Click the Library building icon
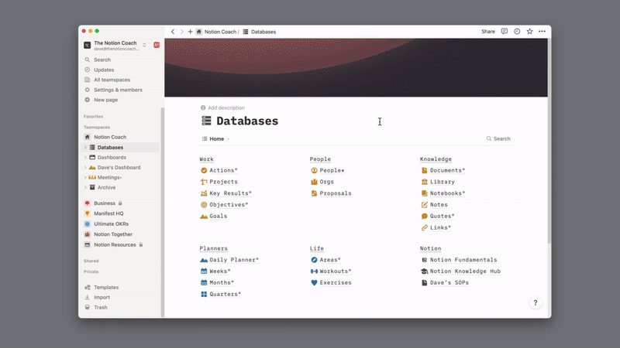This screenshot has width=620, height=348. pyautogui.click(x=424, y=182)
